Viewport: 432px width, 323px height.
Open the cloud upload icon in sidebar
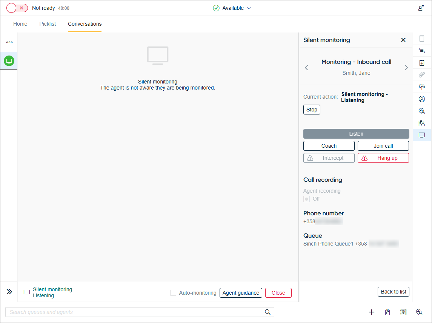pyautogui.click(x=422, y=87)
